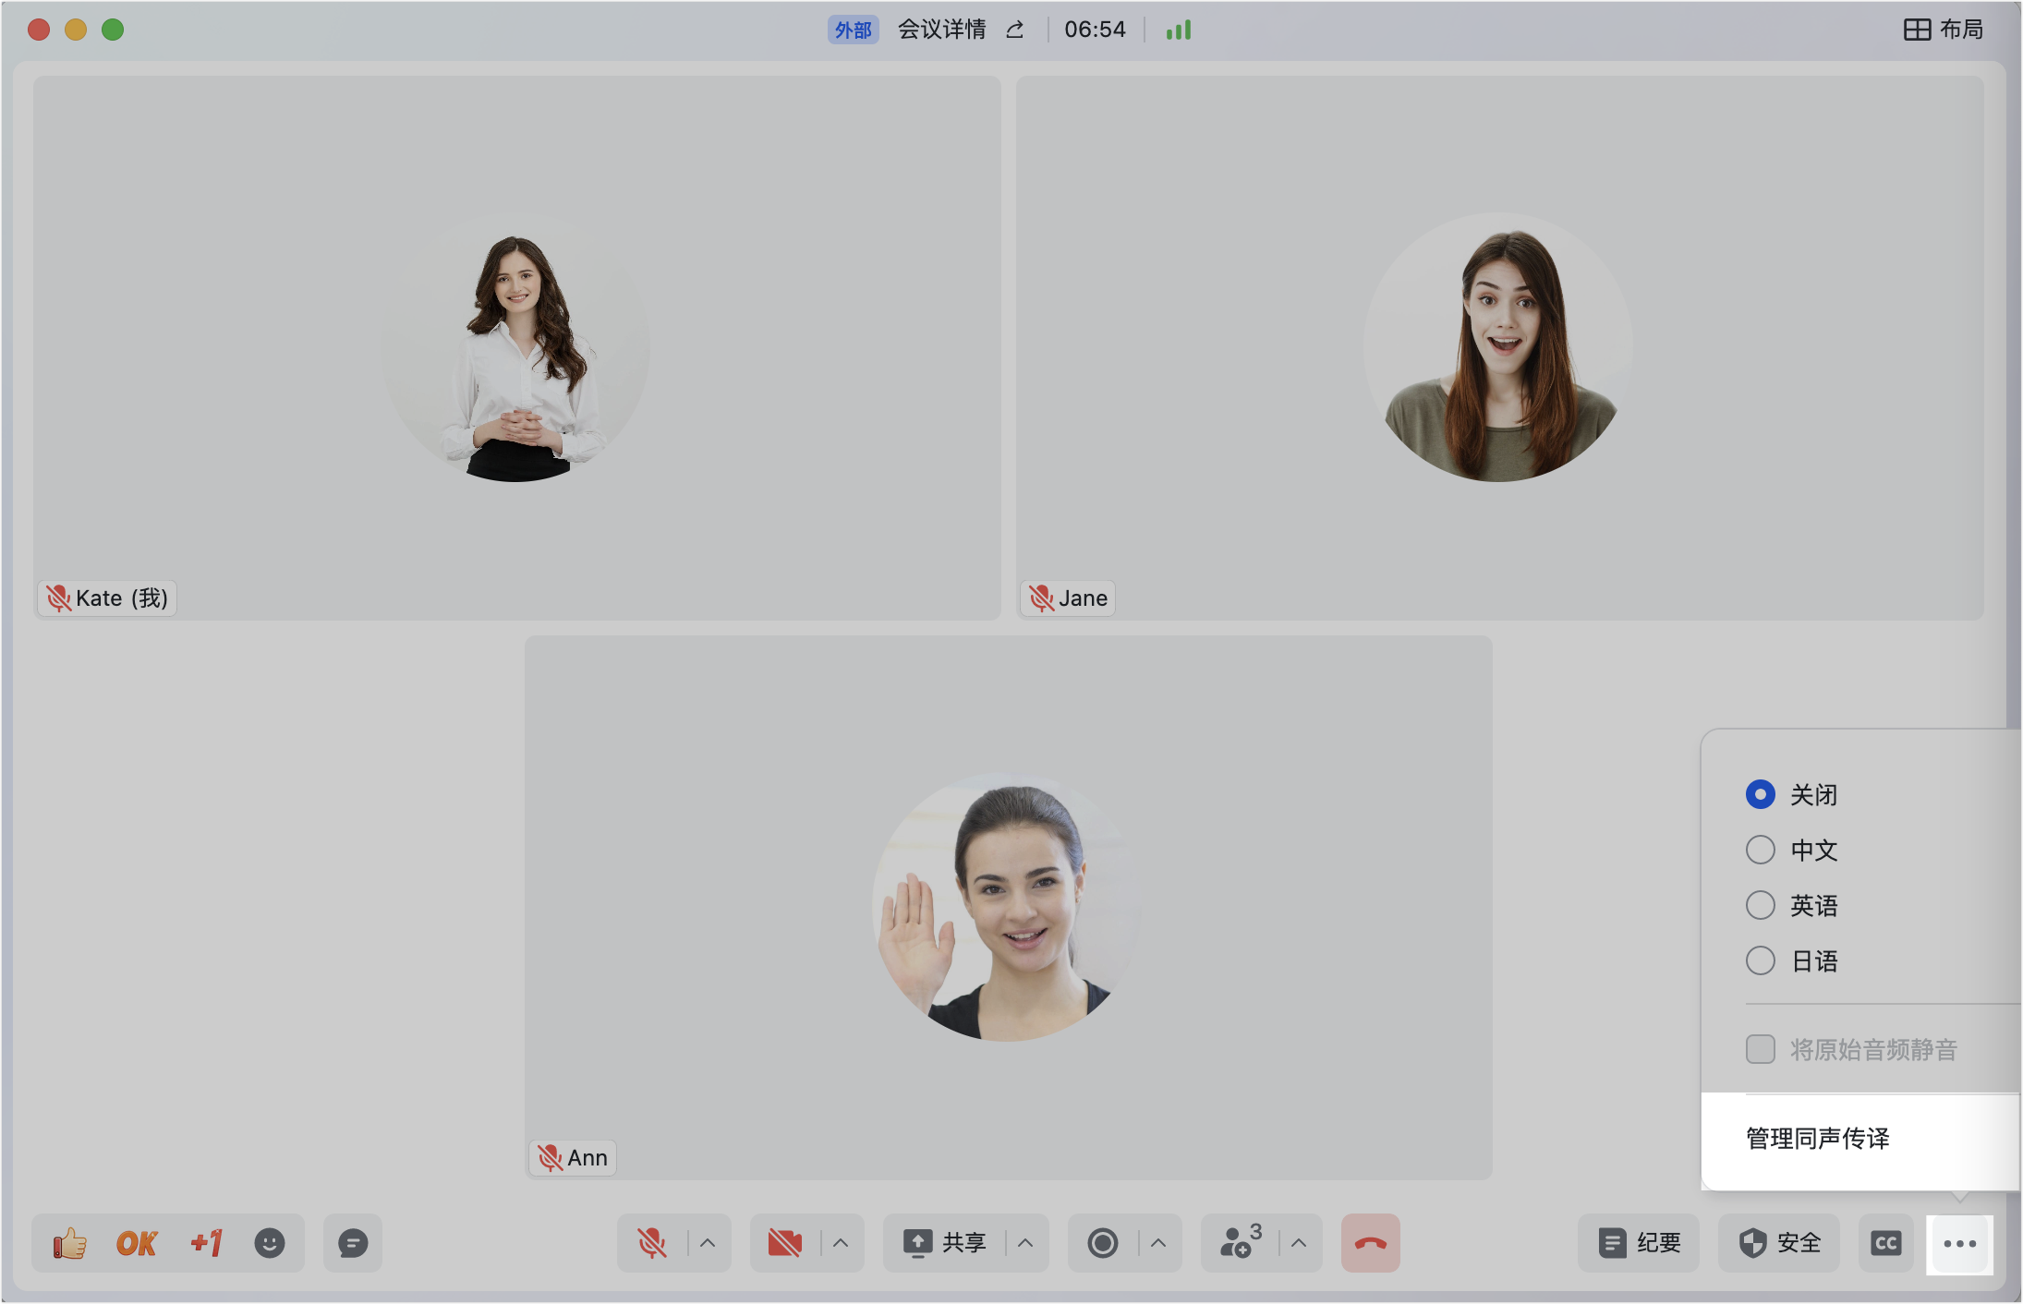Click Kate (我) name label

pyautogui.click(x=107, y=598)
